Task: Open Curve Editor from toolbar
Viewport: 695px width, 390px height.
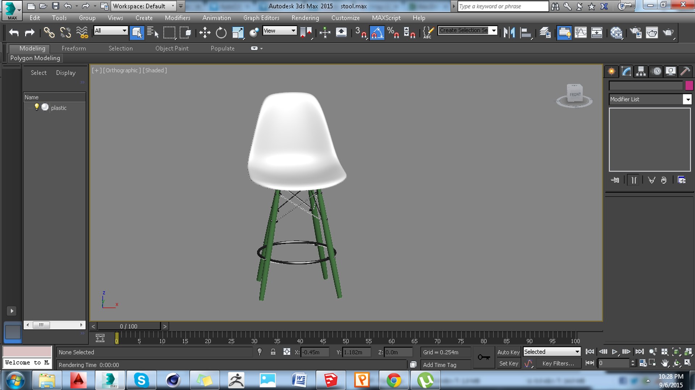Action: 580,33
